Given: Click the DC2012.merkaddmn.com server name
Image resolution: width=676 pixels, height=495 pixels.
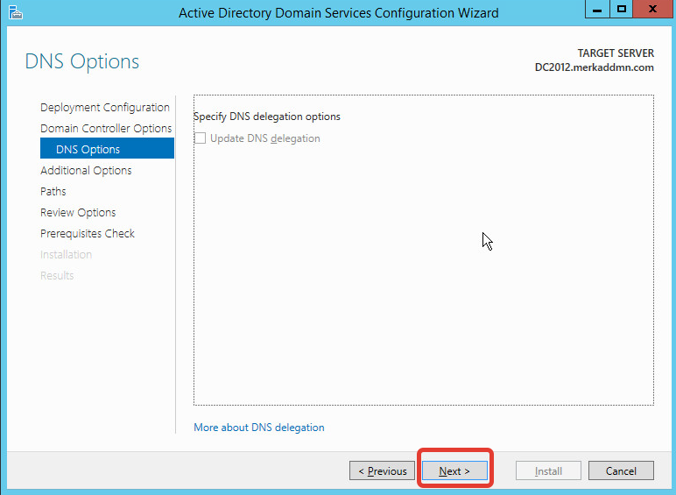Looking at the screenshot, I should click(594, 67).
